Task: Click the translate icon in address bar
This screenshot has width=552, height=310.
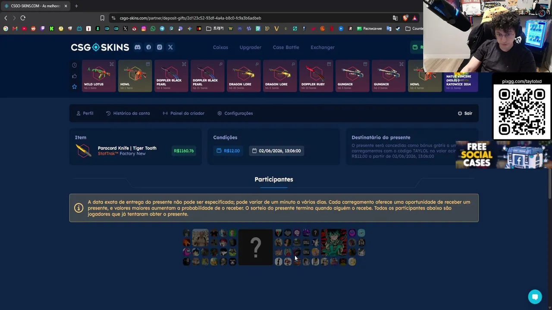Action: click(395, 18)
